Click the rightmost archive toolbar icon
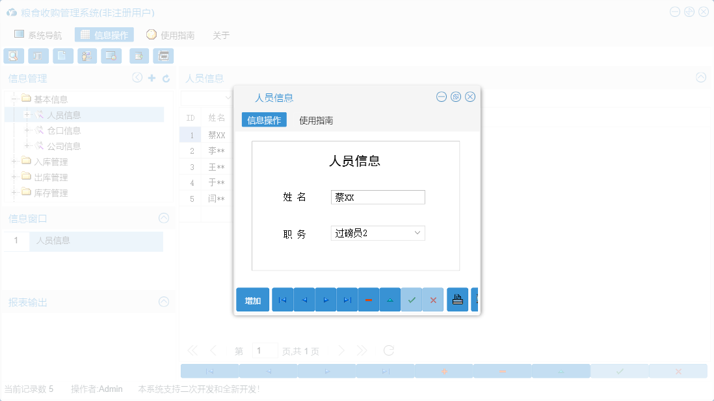Screen dimensions: 714x401 [x=163, y=56]
